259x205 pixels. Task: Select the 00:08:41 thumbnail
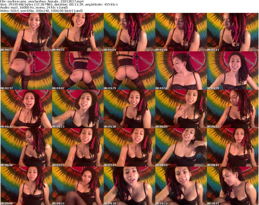pos(233,147)
